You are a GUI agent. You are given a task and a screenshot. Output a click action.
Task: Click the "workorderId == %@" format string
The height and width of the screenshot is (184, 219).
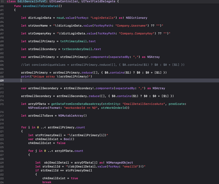tap(81, 108)
